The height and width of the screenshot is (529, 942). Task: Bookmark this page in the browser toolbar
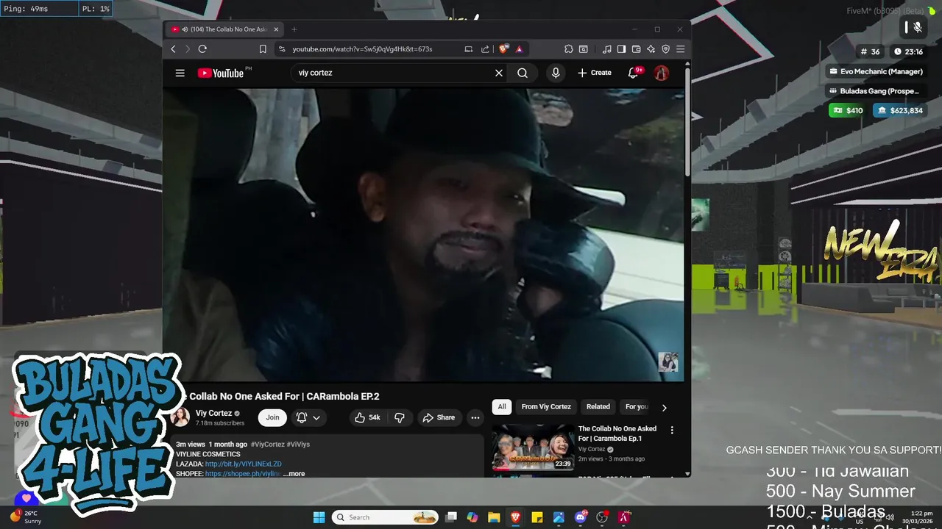tap(263, 49)
